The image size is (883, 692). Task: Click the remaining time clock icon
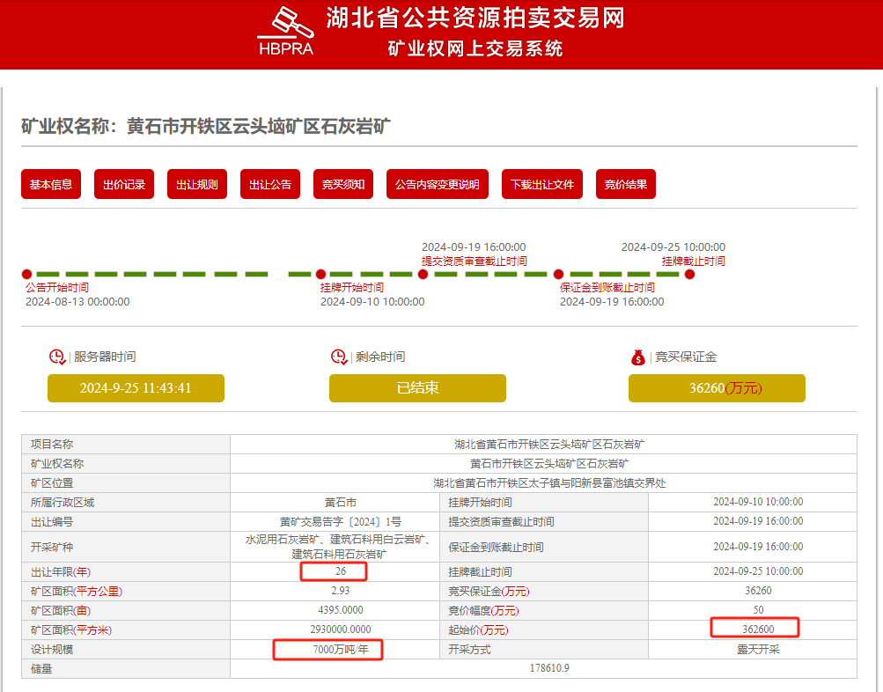click(x=338, y=357)
